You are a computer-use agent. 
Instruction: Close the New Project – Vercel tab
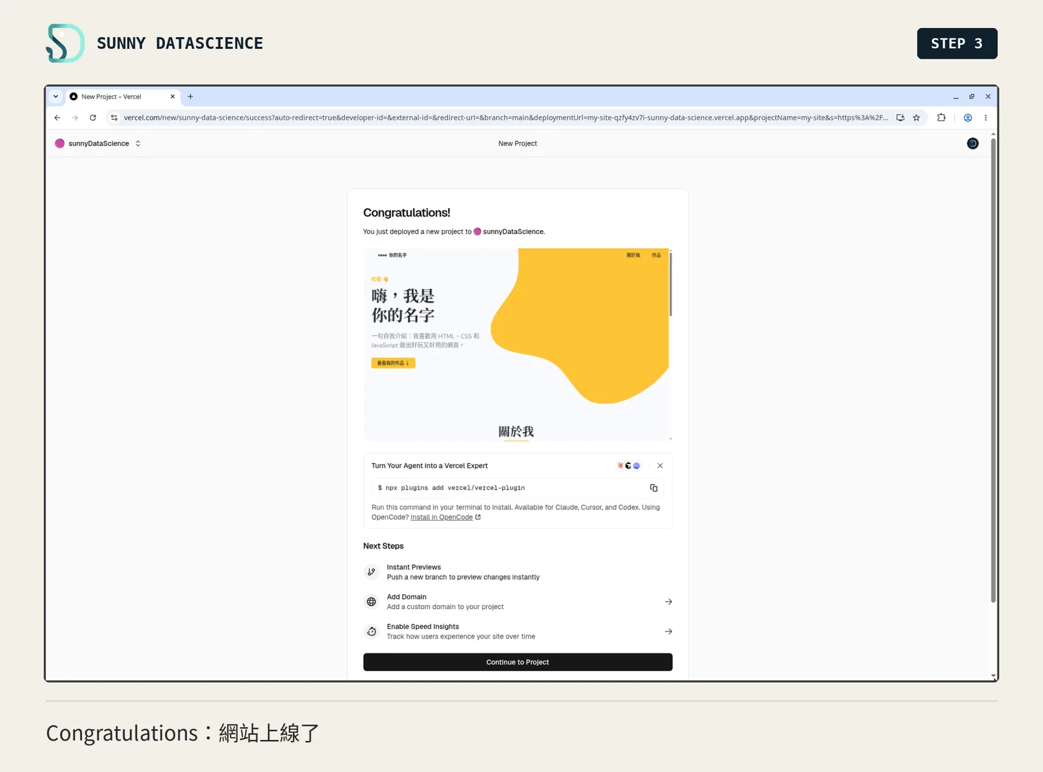click(173, 96)
